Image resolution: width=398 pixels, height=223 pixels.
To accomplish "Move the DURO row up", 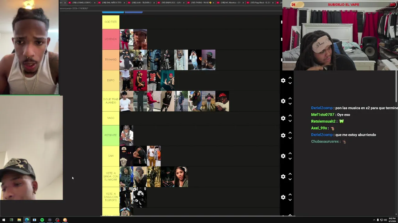I will tap(290, 78).
